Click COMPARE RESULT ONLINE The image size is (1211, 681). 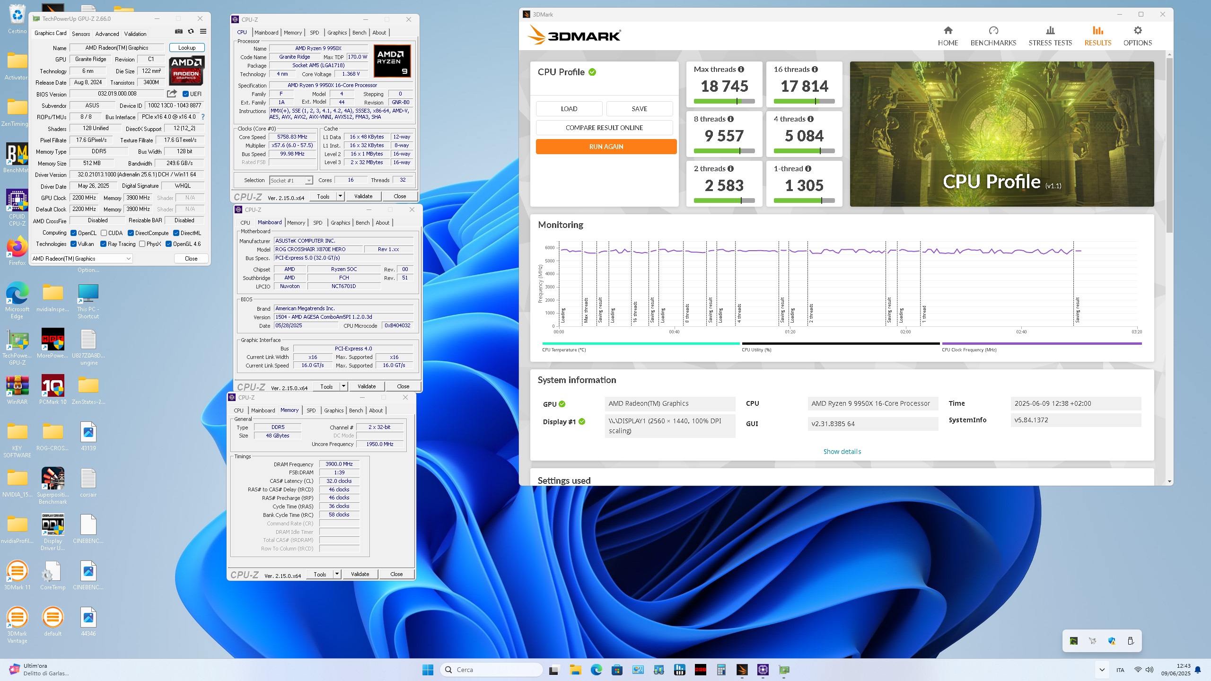[x=604, y=128]
